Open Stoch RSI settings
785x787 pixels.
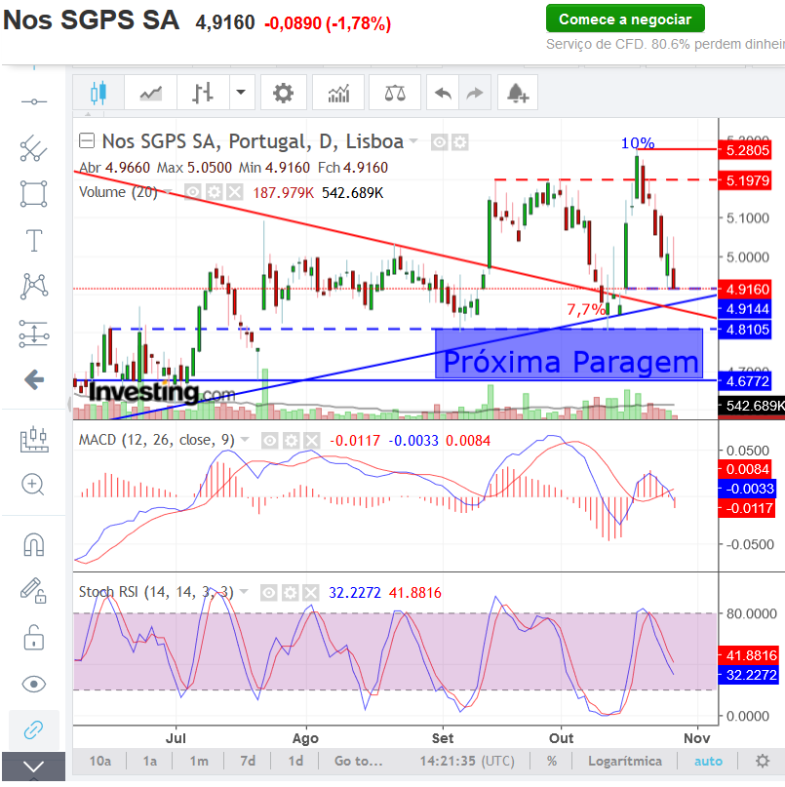point(290,593)
